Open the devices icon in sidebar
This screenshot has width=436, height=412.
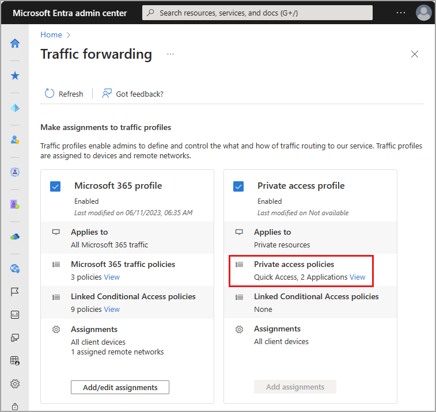coord(15,338)
